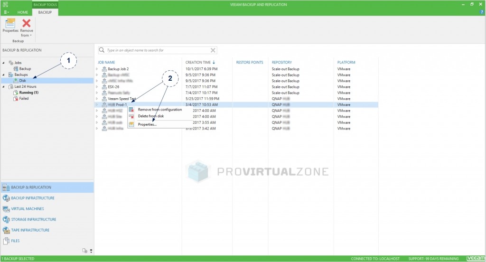Click CONNECTED TO: LOCALHOST status text
This screenshot has width=486, height=262.
coord(375,259)
